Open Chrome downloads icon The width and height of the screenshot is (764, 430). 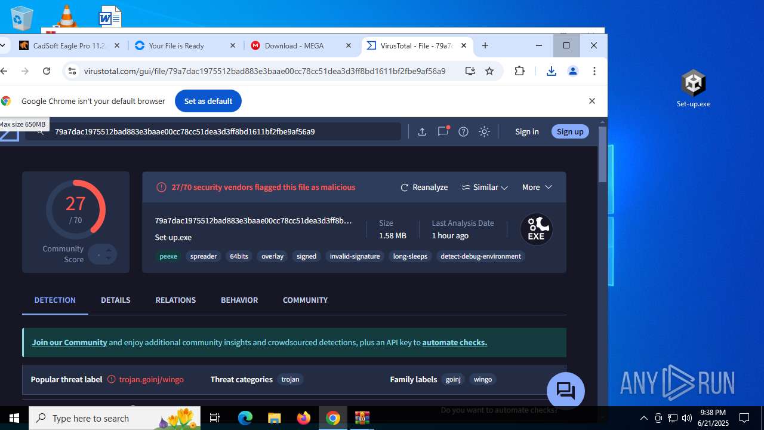pos(551,71)
